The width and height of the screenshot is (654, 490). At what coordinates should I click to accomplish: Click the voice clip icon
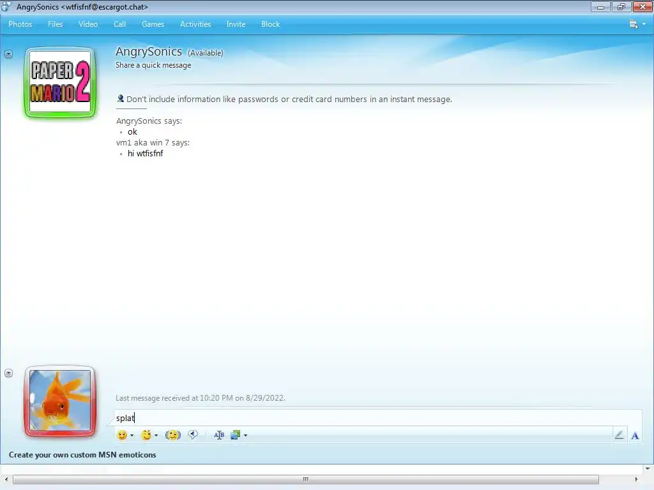[193, 435]
